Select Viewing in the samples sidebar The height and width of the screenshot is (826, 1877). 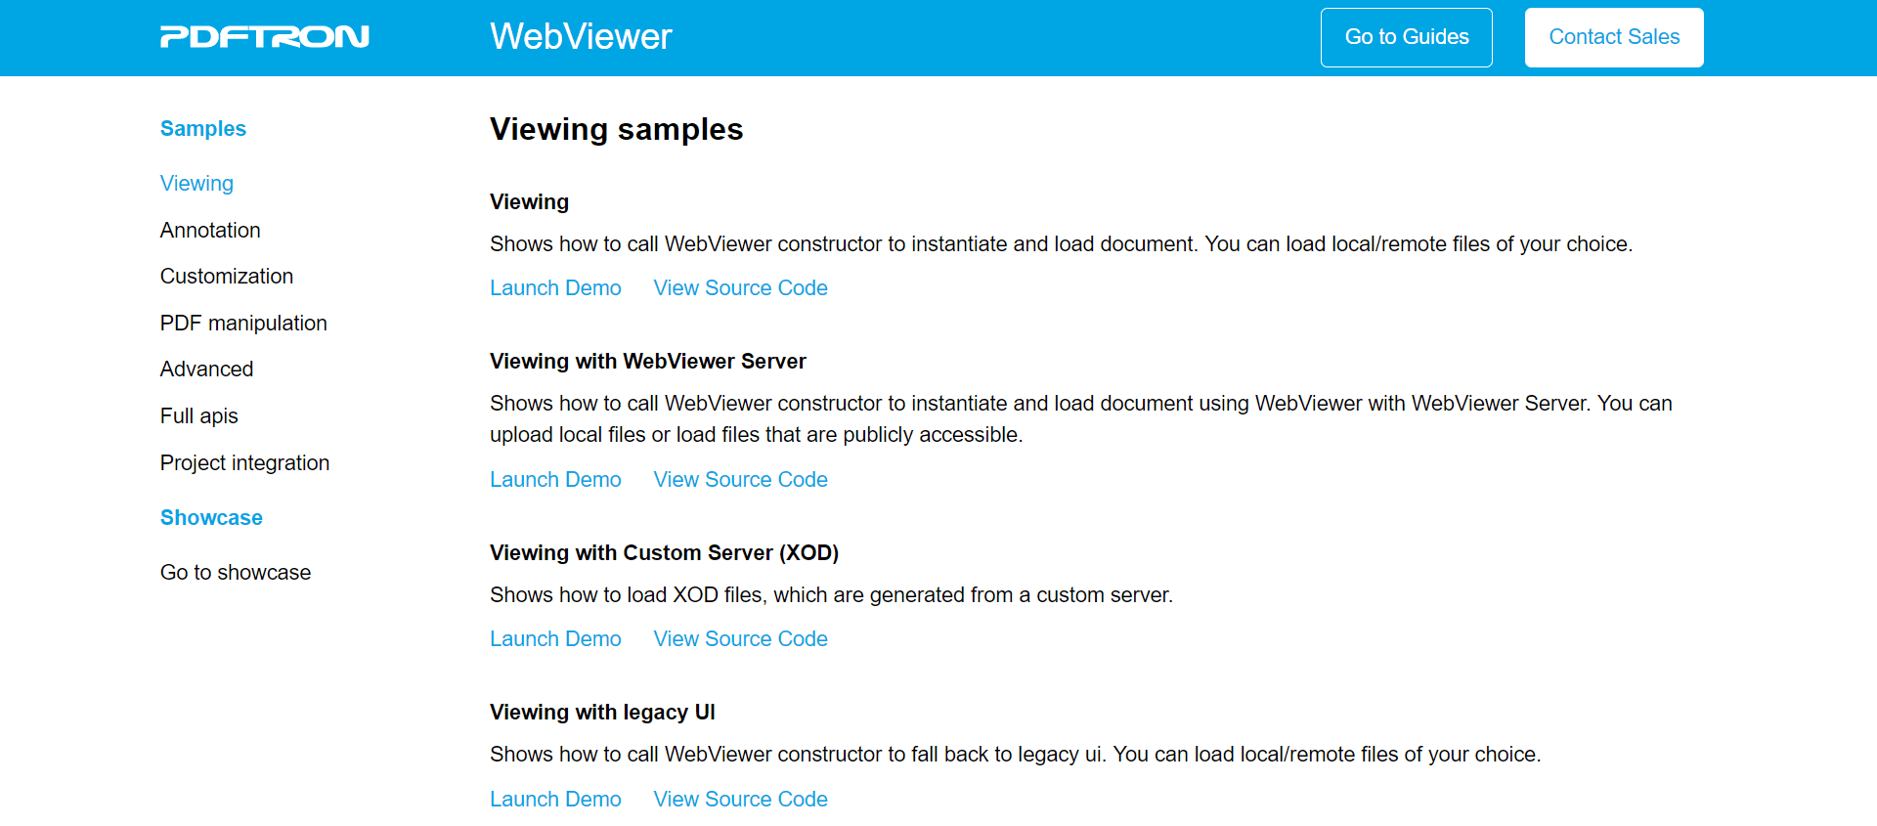coord(196,184)
